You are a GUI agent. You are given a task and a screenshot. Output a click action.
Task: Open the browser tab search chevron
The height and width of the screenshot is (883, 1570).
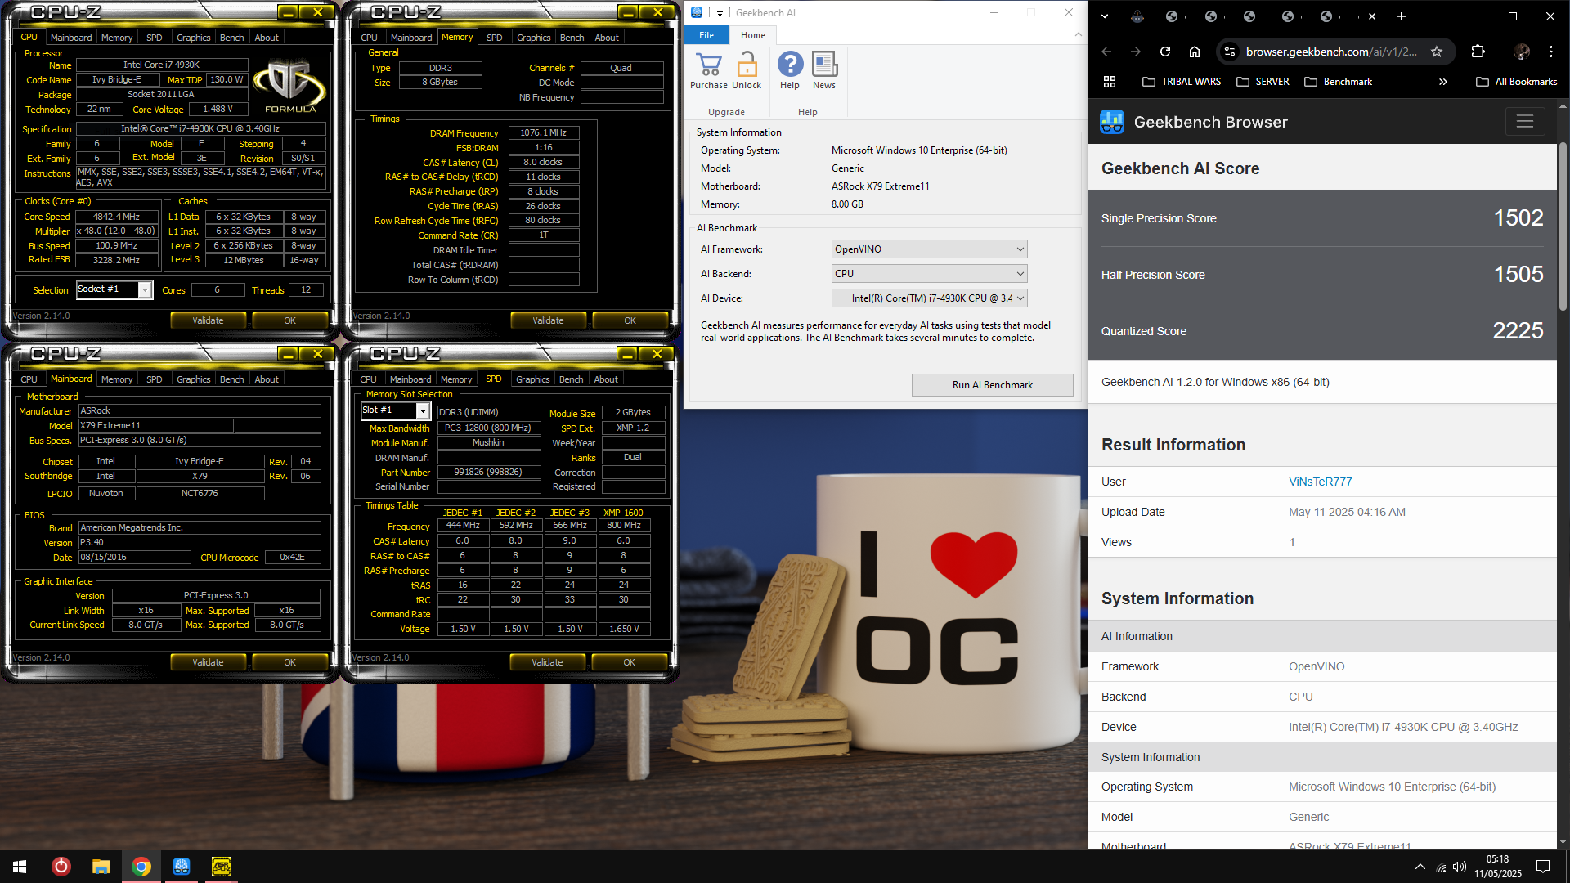[x=1105, y=16]
